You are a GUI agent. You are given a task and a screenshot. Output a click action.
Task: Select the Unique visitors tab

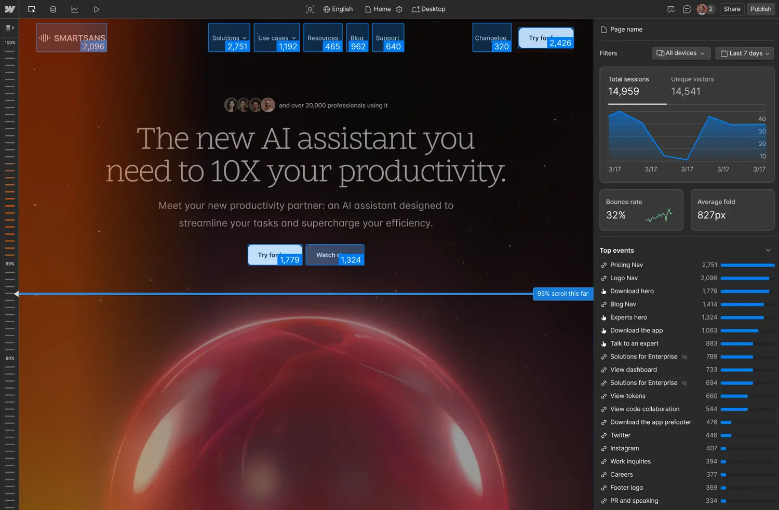coord(692,86)
